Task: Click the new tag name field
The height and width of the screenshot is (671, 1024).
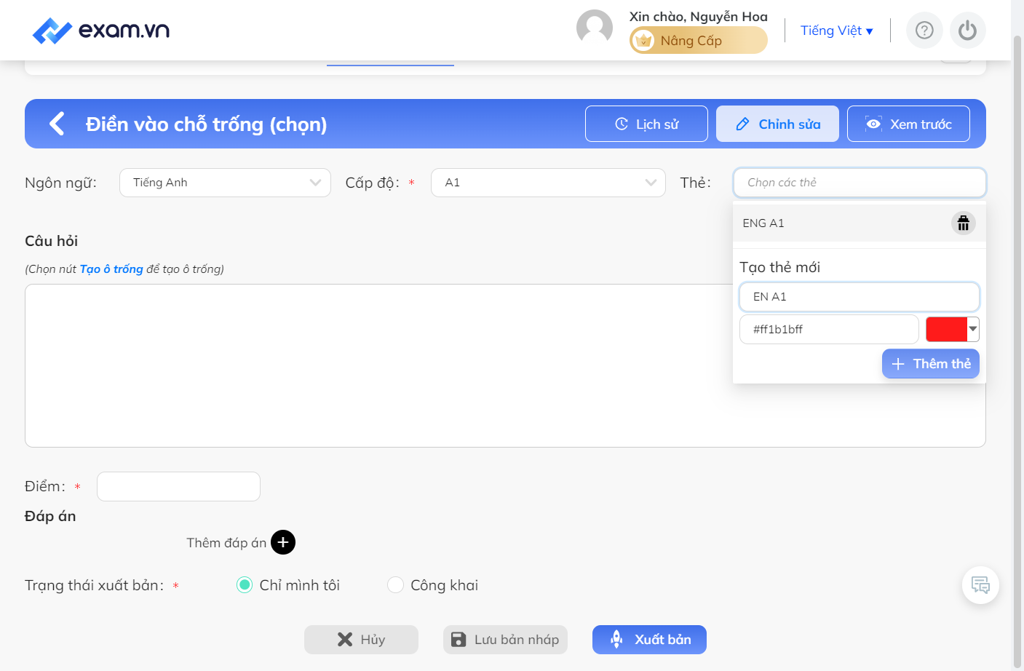Action: (x=860, y=297)
